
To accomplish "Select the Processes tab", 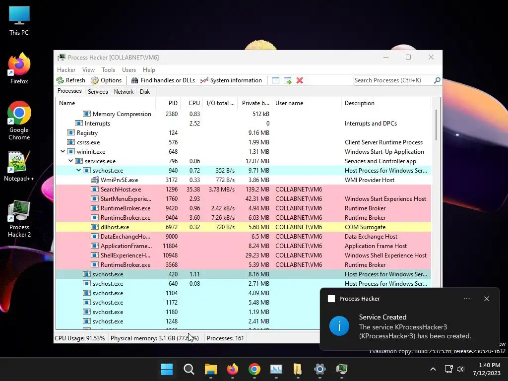I will coord(69,91).
